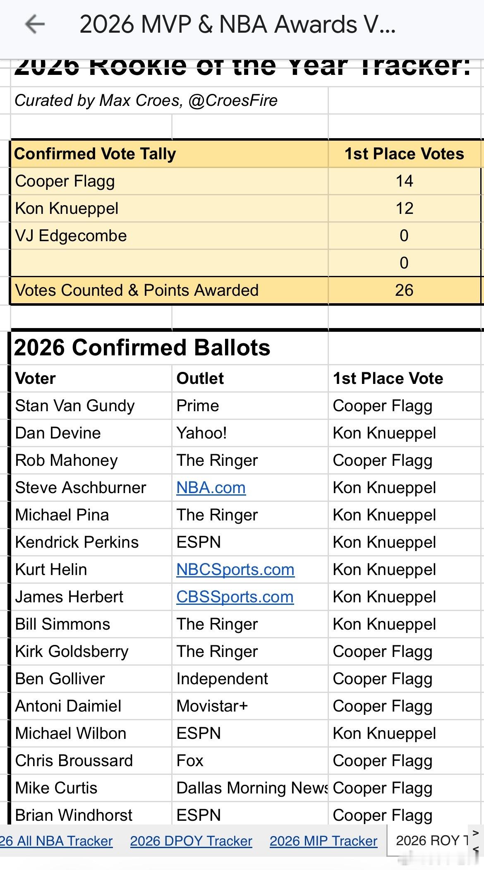Screen dimensions: 484x870
Task: Select the Votes Counted total 26 cell
Action: pyautogui.click(x=404, y=290)
